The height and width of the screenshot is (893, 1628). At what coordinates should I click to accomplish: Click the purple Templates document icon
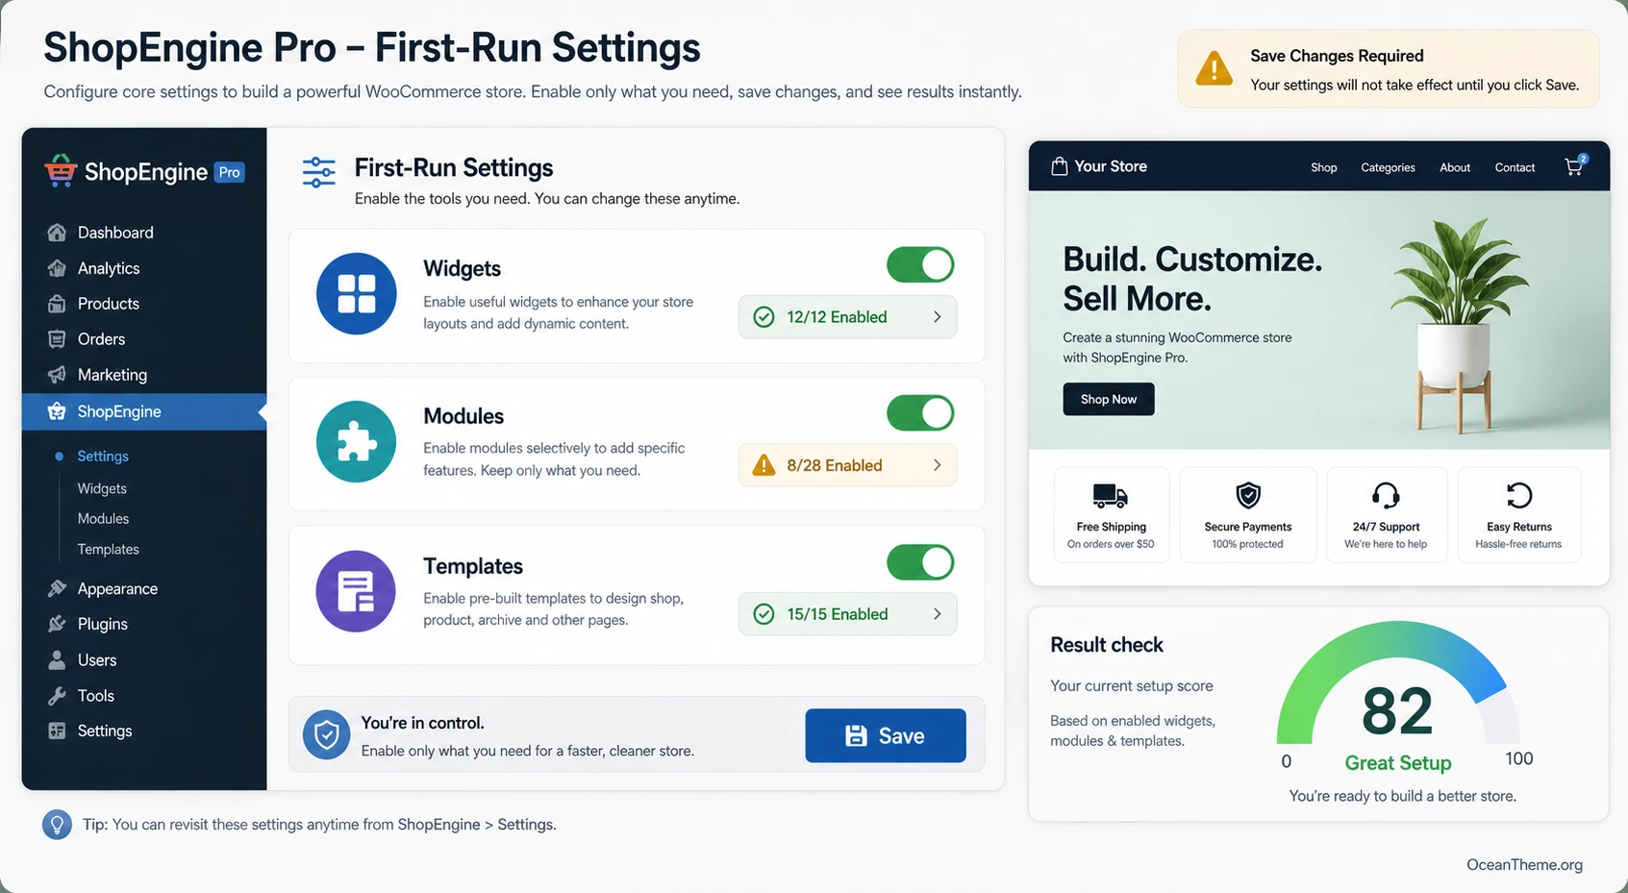pos(357,591)
